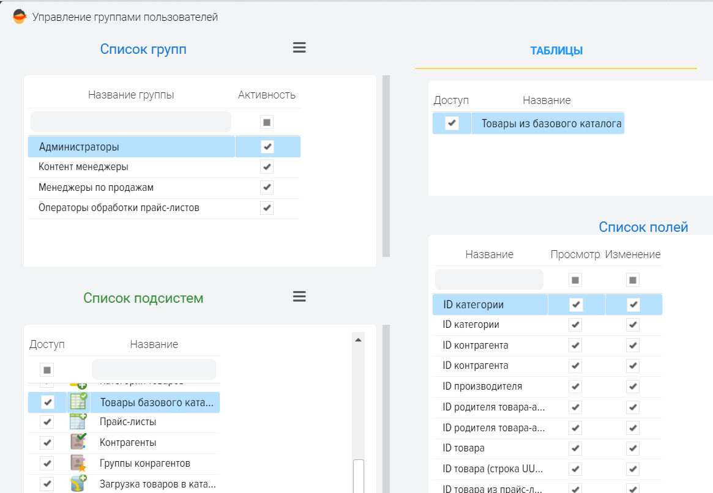Click the Список групп heading
This screenshot has height=493, width=713.
click(143, 49)
